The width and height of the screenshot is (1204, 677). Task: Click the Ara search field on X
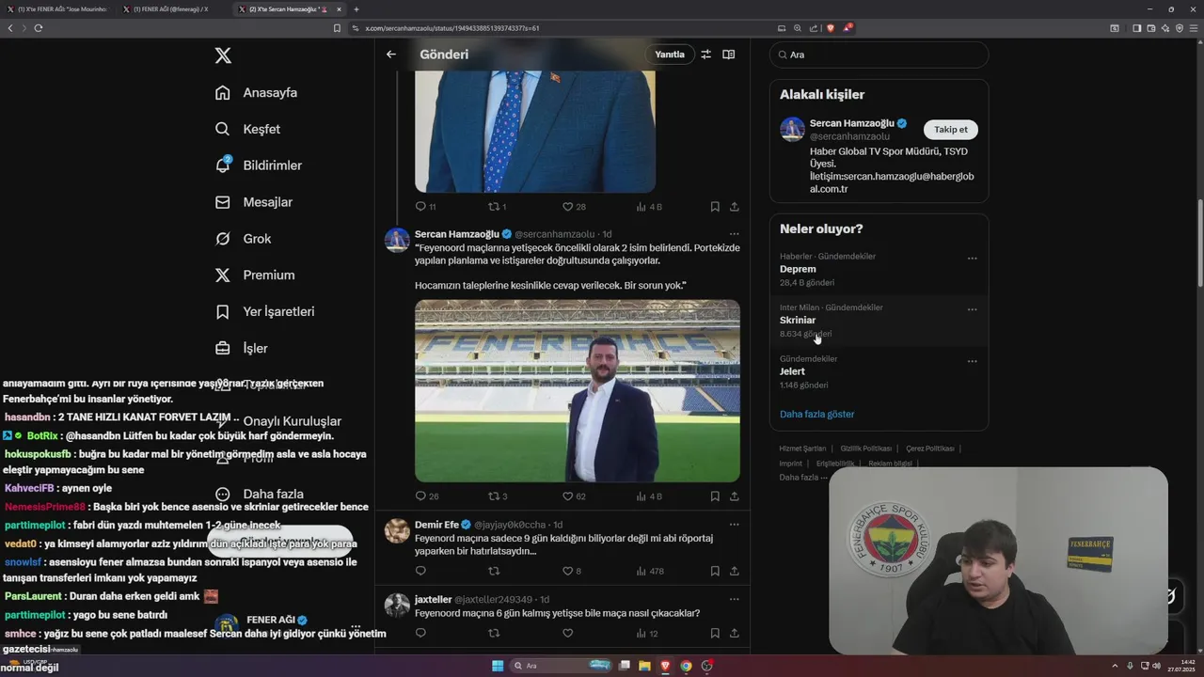879,55
